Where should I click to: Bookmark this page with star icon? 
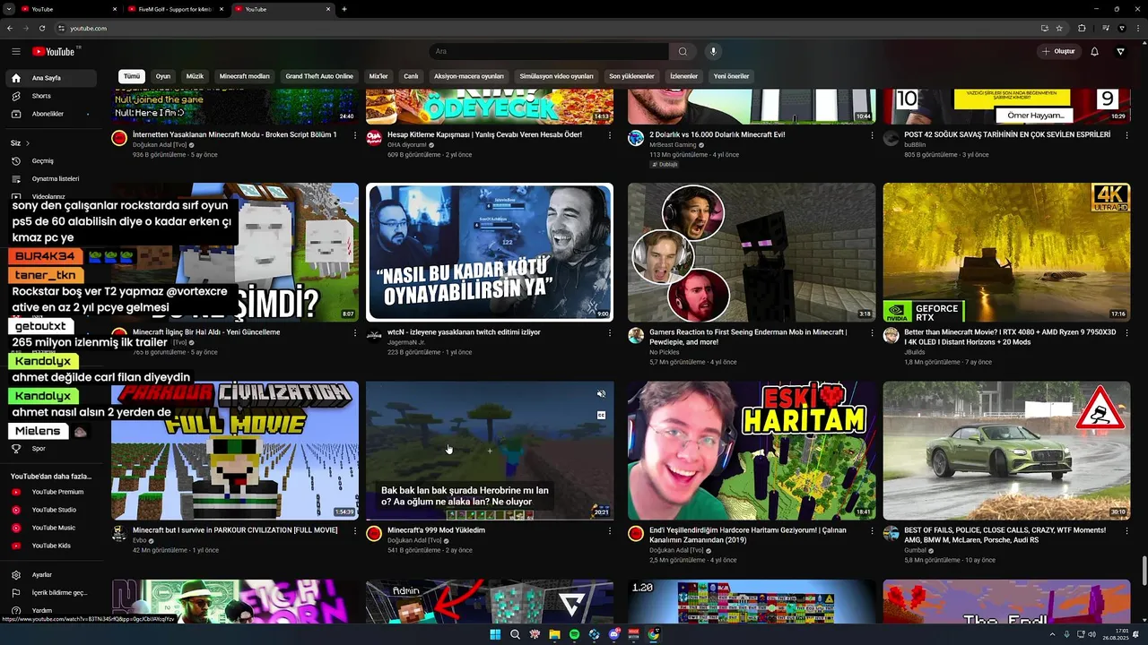click(1059, 28)
